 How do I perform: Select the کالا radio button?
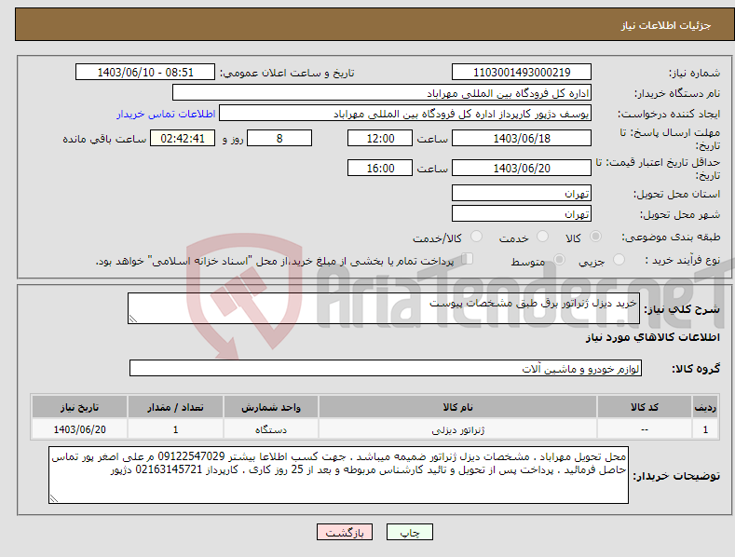tap(595, 237)
